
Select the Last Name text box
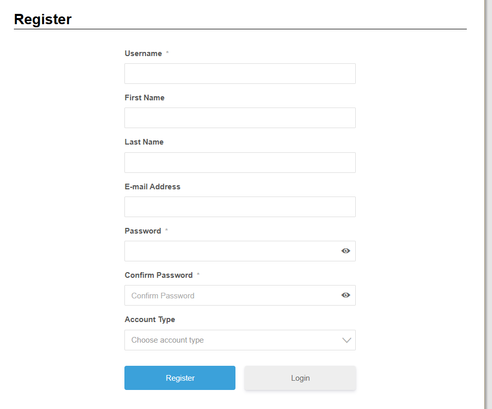[x=240, y=163]
